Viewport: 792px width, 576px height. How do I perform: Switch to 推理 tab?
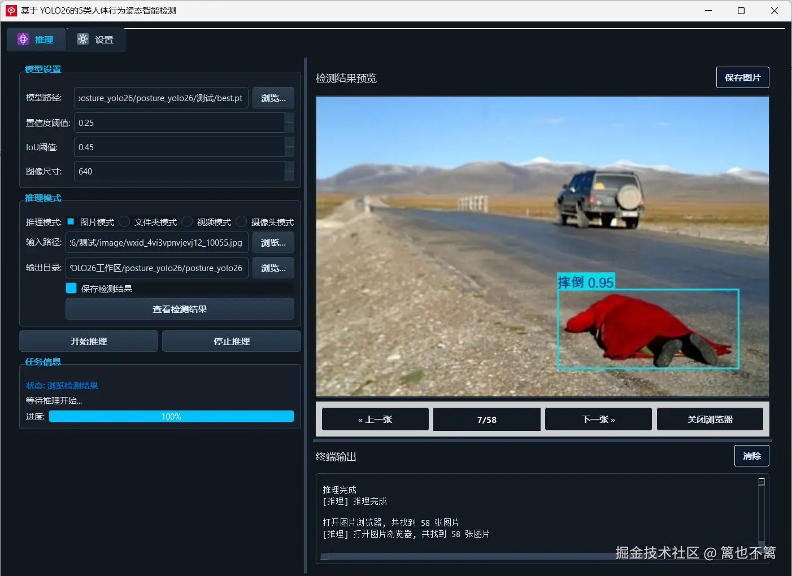36,40
